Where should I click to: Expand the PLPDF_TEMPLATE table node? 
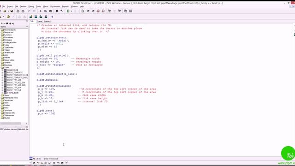(2, 72)
